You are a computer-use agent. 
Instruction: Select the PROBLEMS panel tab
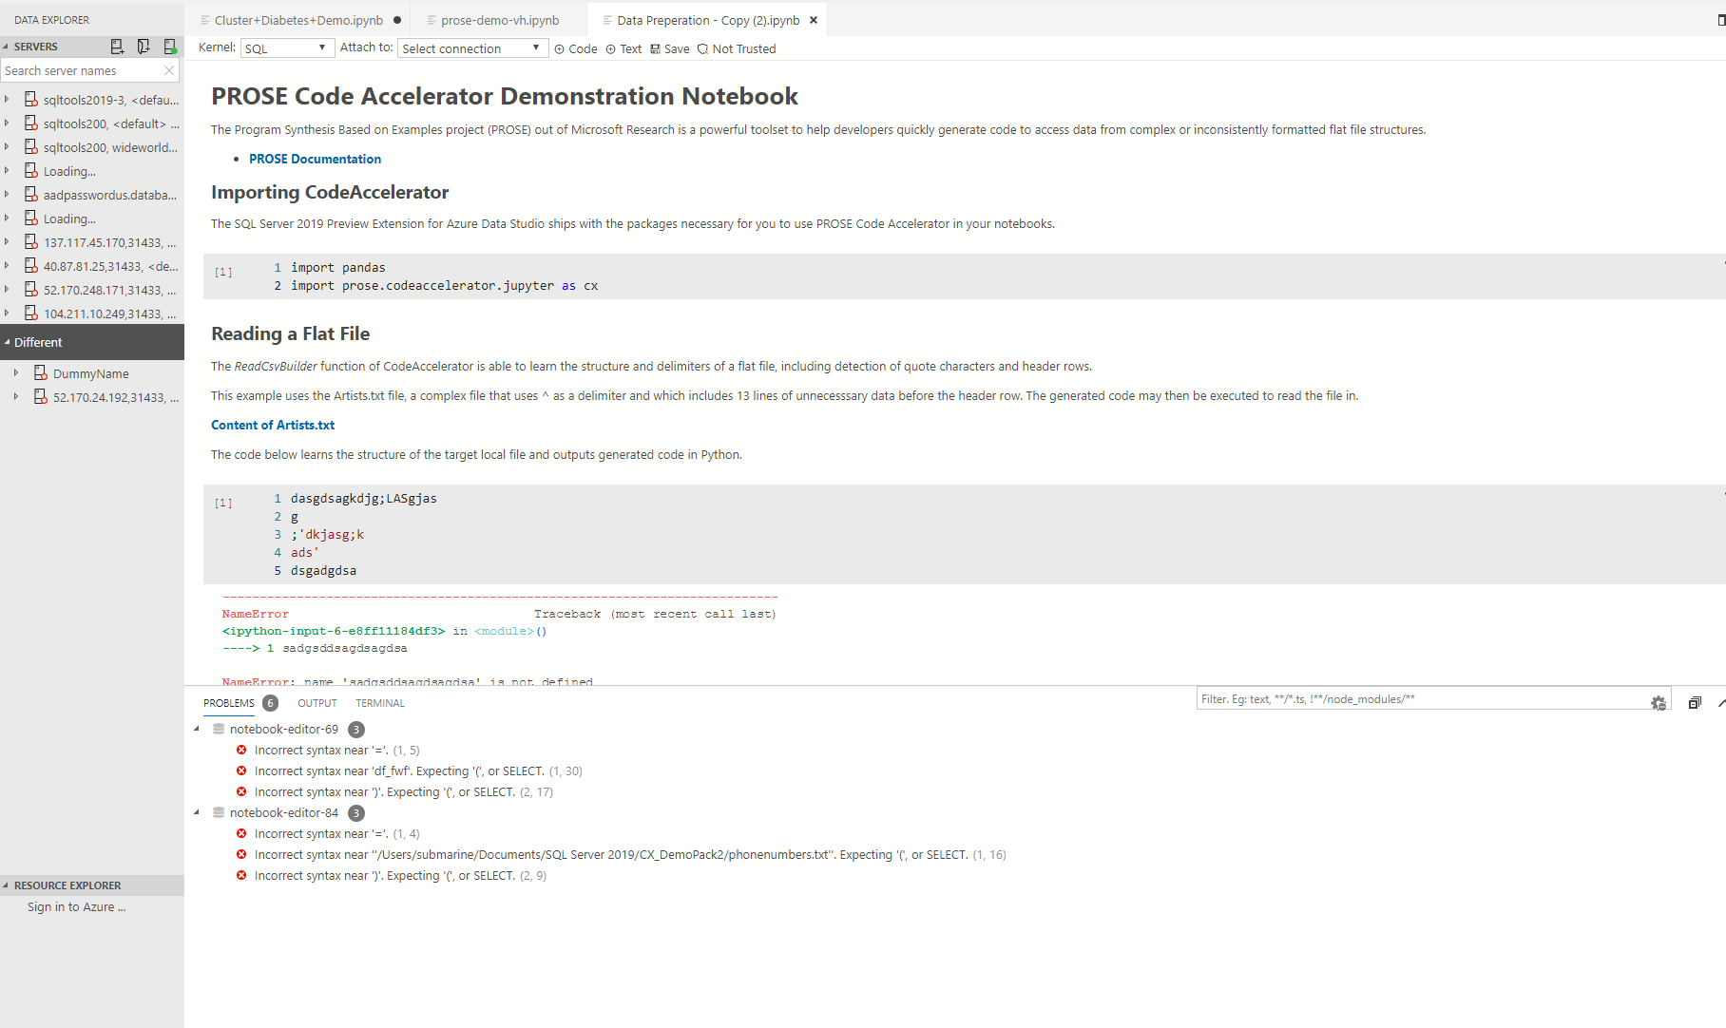click(229, 703)
